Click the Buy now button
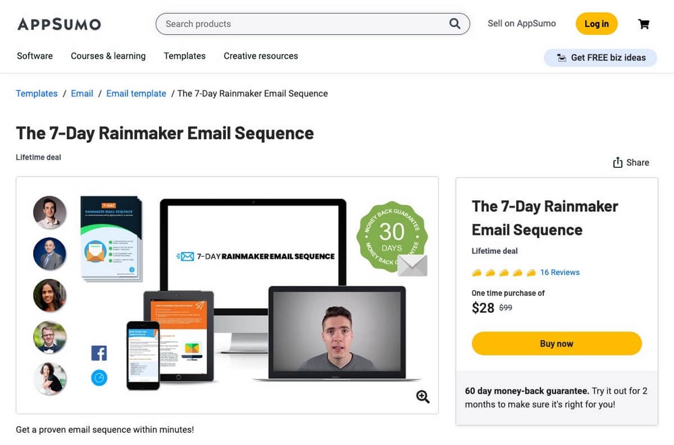This screenshot has width=674, height=445. (x=556, y=343)
